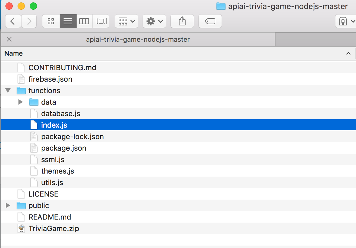Image resolution: width=356 pixels, height=248 pixels.
Task: Click the yellow minimize window button
Action: tap(21, 6)
